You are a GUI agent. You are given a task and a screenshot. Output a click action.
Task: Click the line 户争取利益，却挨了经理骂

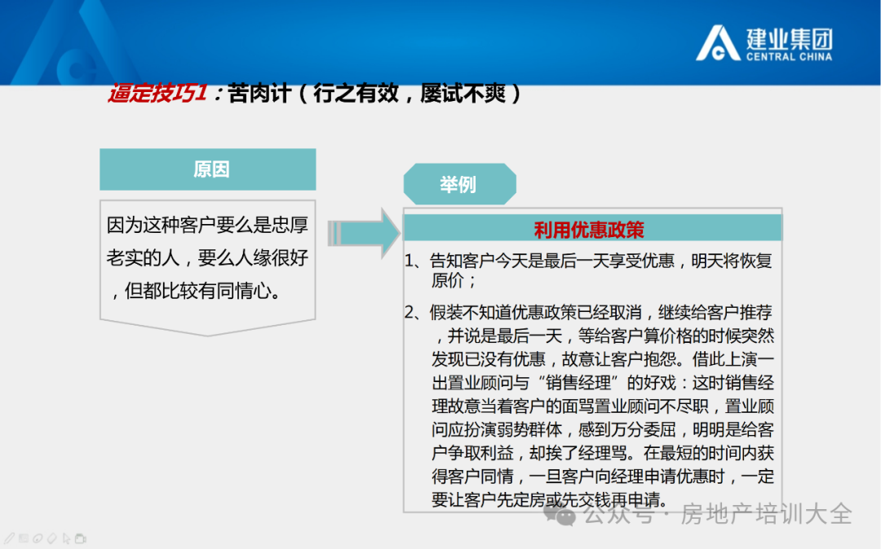click(603, 453)
